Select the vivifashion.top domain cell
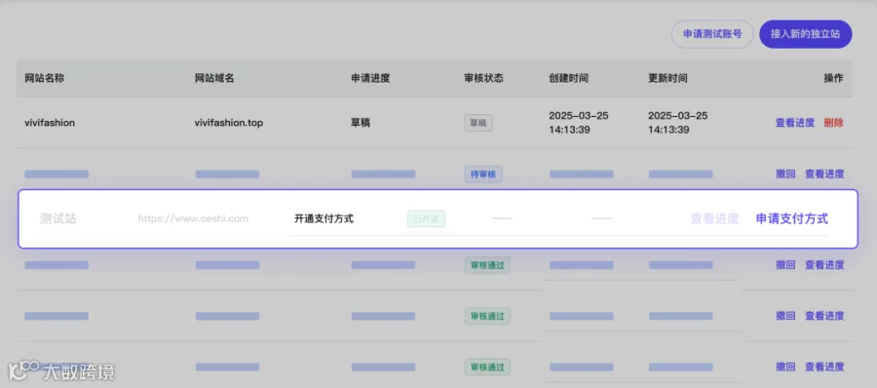The width and height of the screenshot is (877, 388). (x=229, y=123)
